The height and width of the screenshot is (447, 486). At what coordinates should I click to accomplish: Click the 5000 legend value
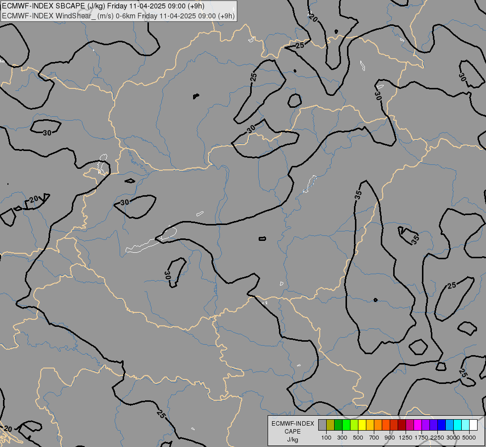[469, 438]
